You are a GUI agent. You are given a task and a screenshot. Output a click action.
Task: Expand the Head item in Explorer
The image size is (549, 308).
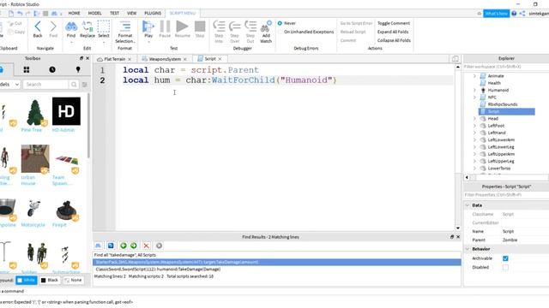[x=474, y=118]
